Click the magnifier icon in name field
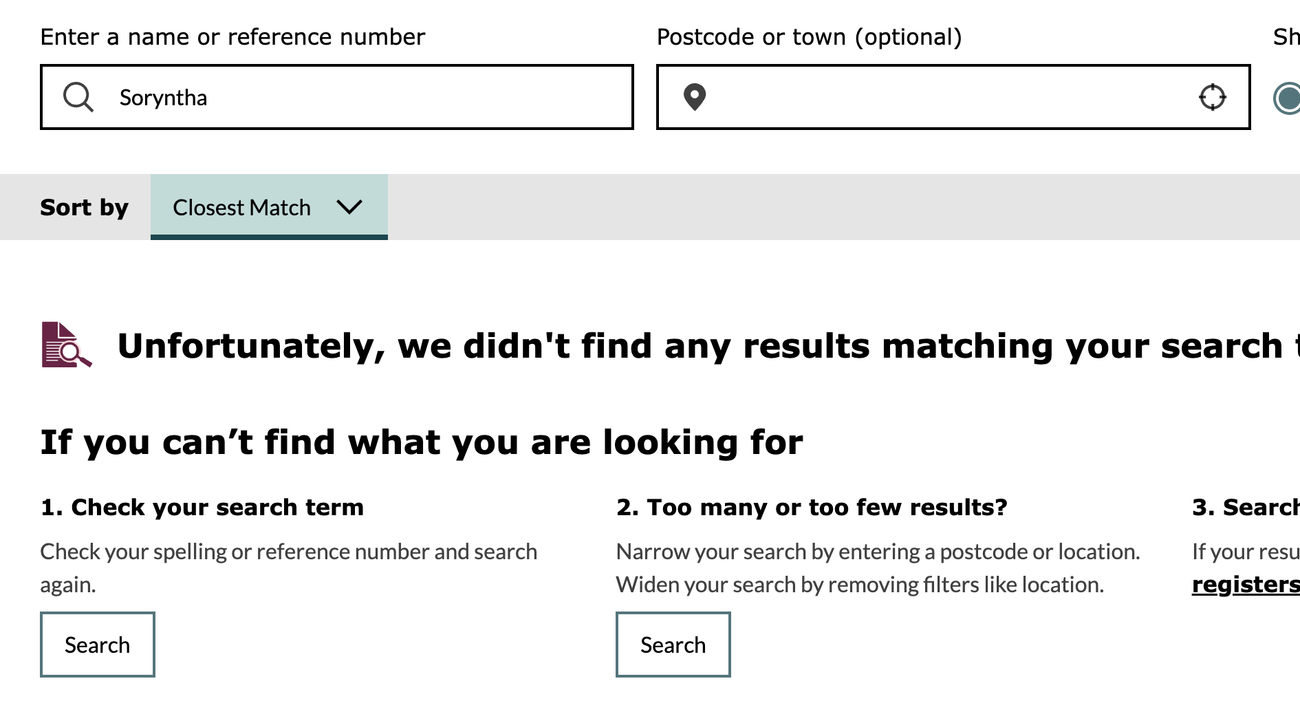This screenshot has width=1300, height=714. (78, 97)
